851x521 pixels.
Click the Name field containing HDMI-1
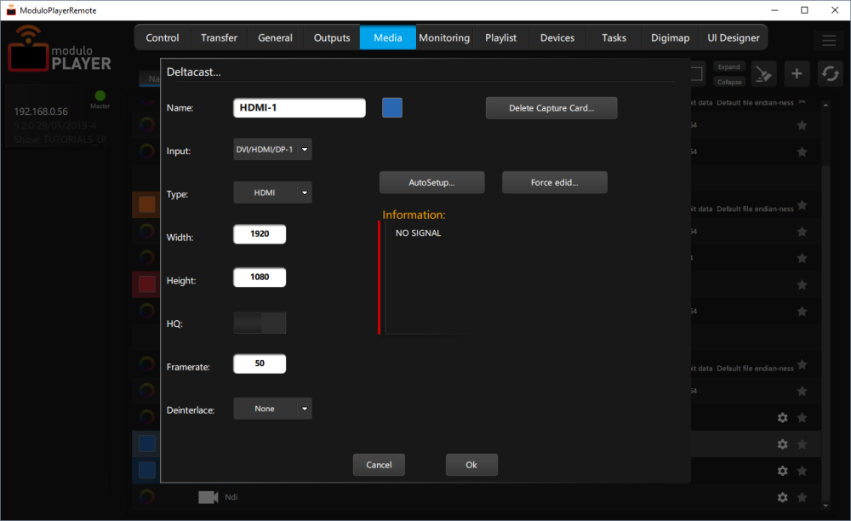coord(300,107)
